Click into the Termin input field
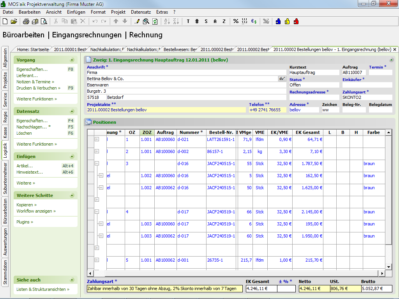This screenshot has height=299, width=399. click(x=380, y=72)
